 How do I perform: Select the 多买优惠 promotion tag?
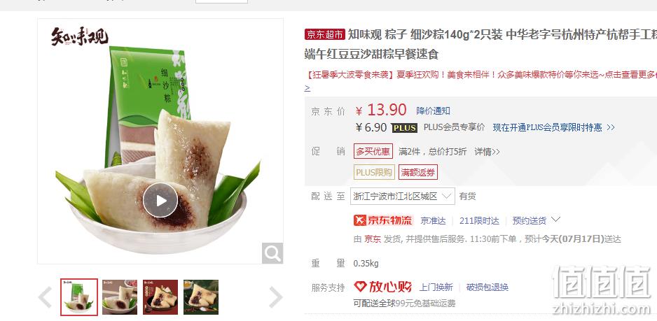pyautogui.click(x=373, y=151)
